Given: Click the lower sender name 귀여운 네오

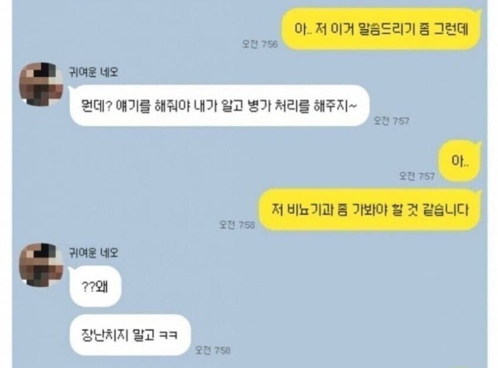Looking at the screenshot, I should (94, 253).
